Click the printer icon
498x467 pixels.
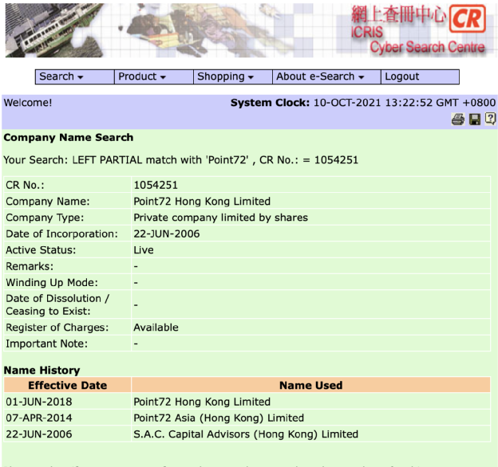coord(457,120)
